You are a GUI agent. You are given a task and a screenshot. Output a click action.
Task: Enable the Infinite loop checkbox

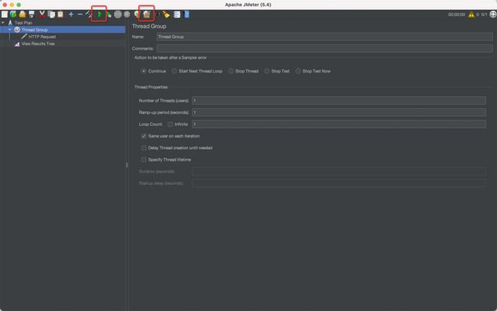pos(171,124)
